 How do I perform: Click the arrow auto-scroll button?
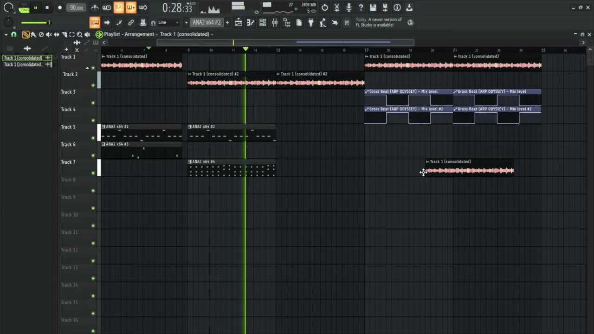107,22
